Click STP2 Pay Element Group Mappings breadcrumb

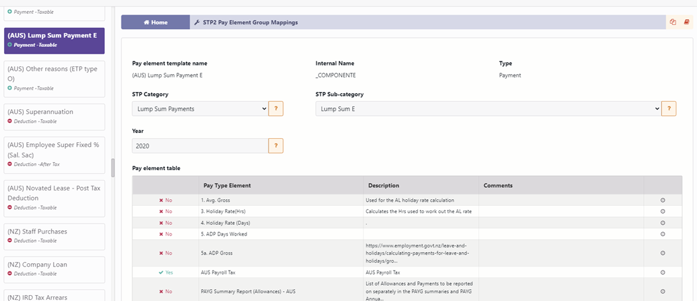pyautogui.click(x=249, y=22)
